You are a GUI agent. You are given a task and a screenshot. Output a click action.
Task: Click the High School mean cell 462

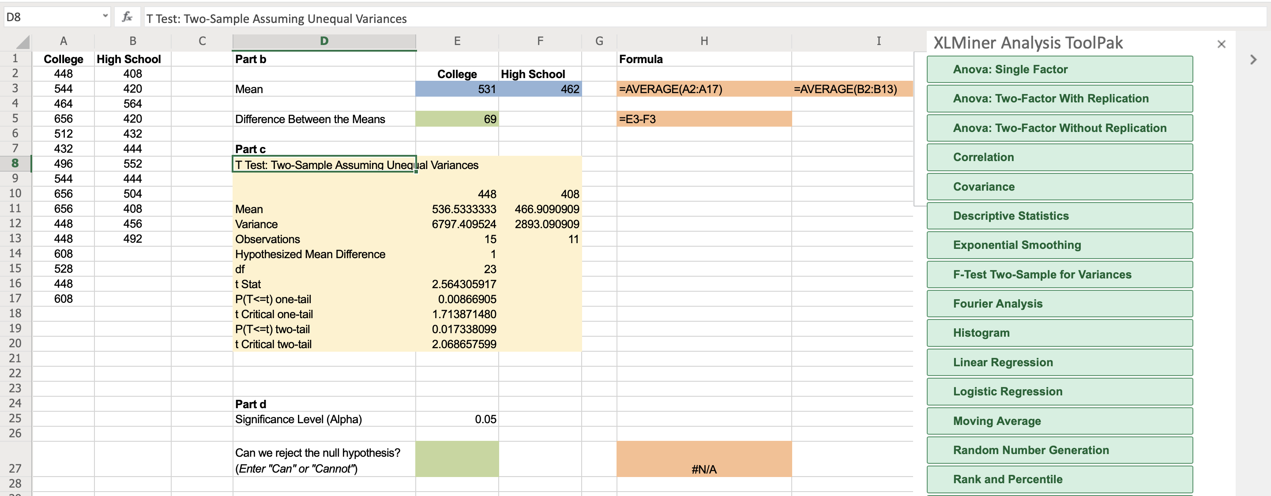[540, 89]
